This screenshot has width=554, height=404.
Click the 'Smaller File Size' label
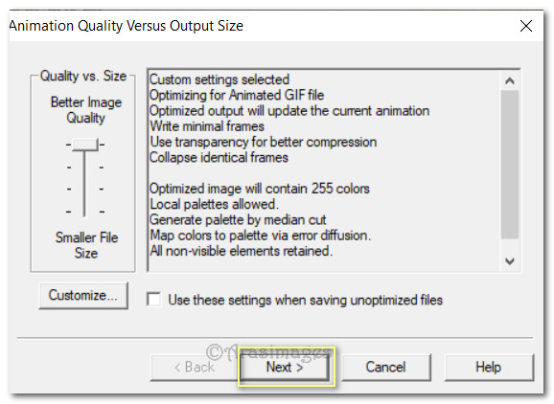(86, 245)
